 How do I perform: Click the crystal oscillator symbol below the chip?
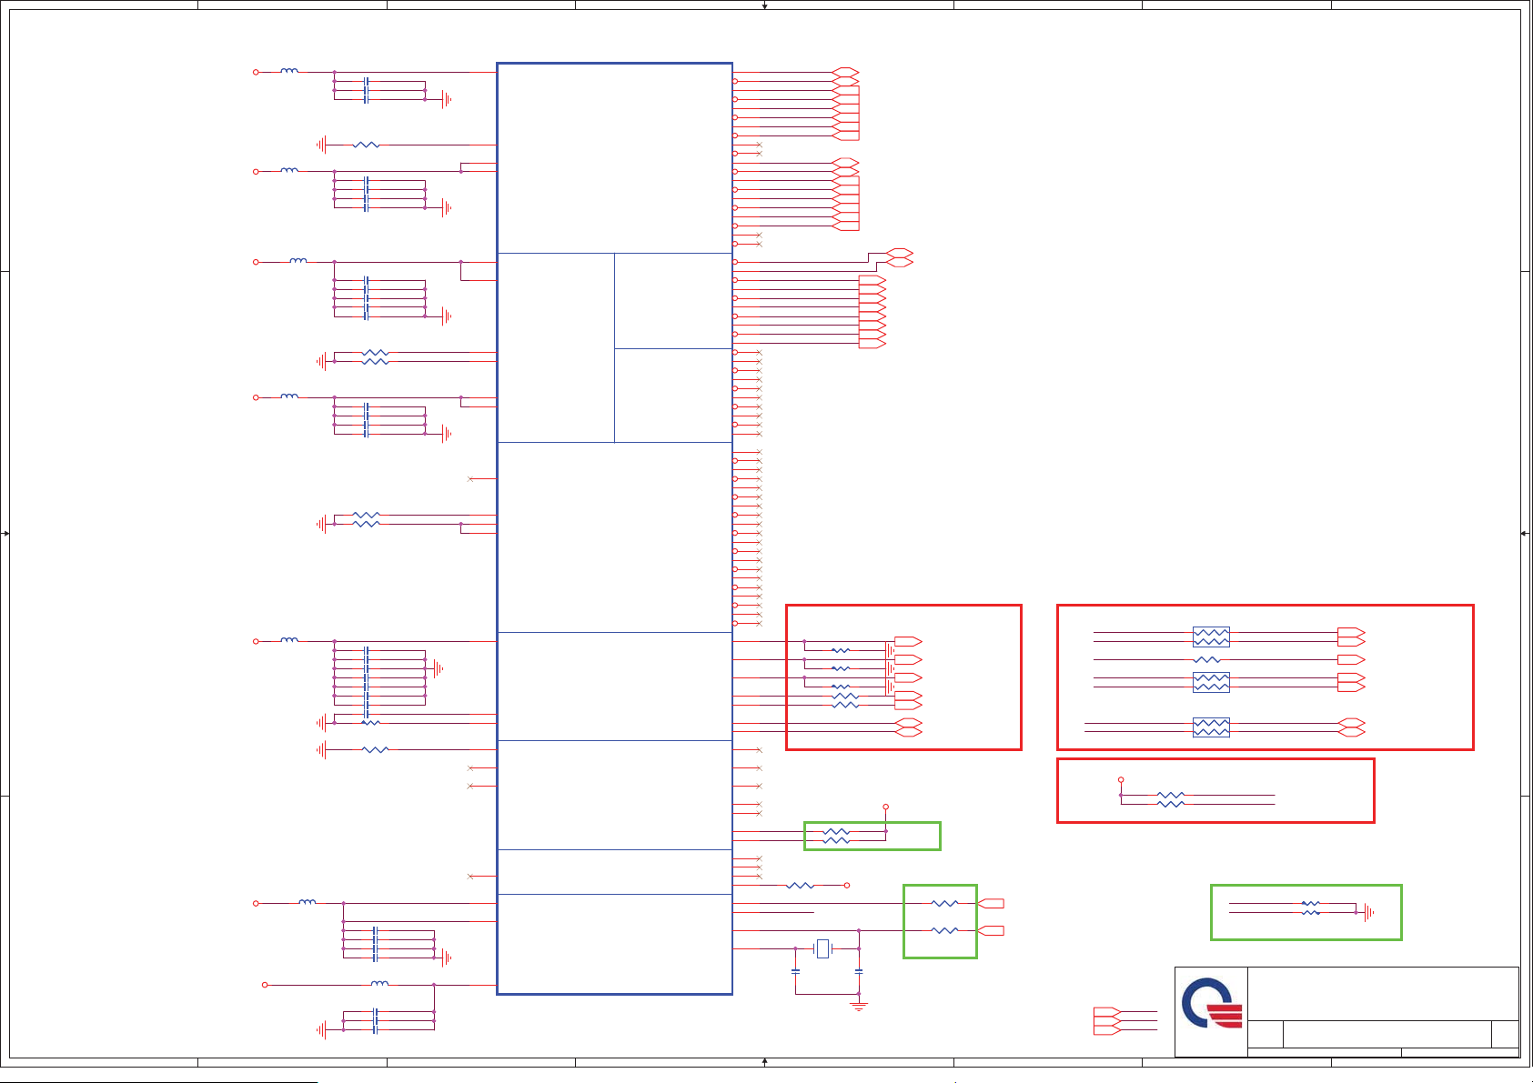coord(823,948)
